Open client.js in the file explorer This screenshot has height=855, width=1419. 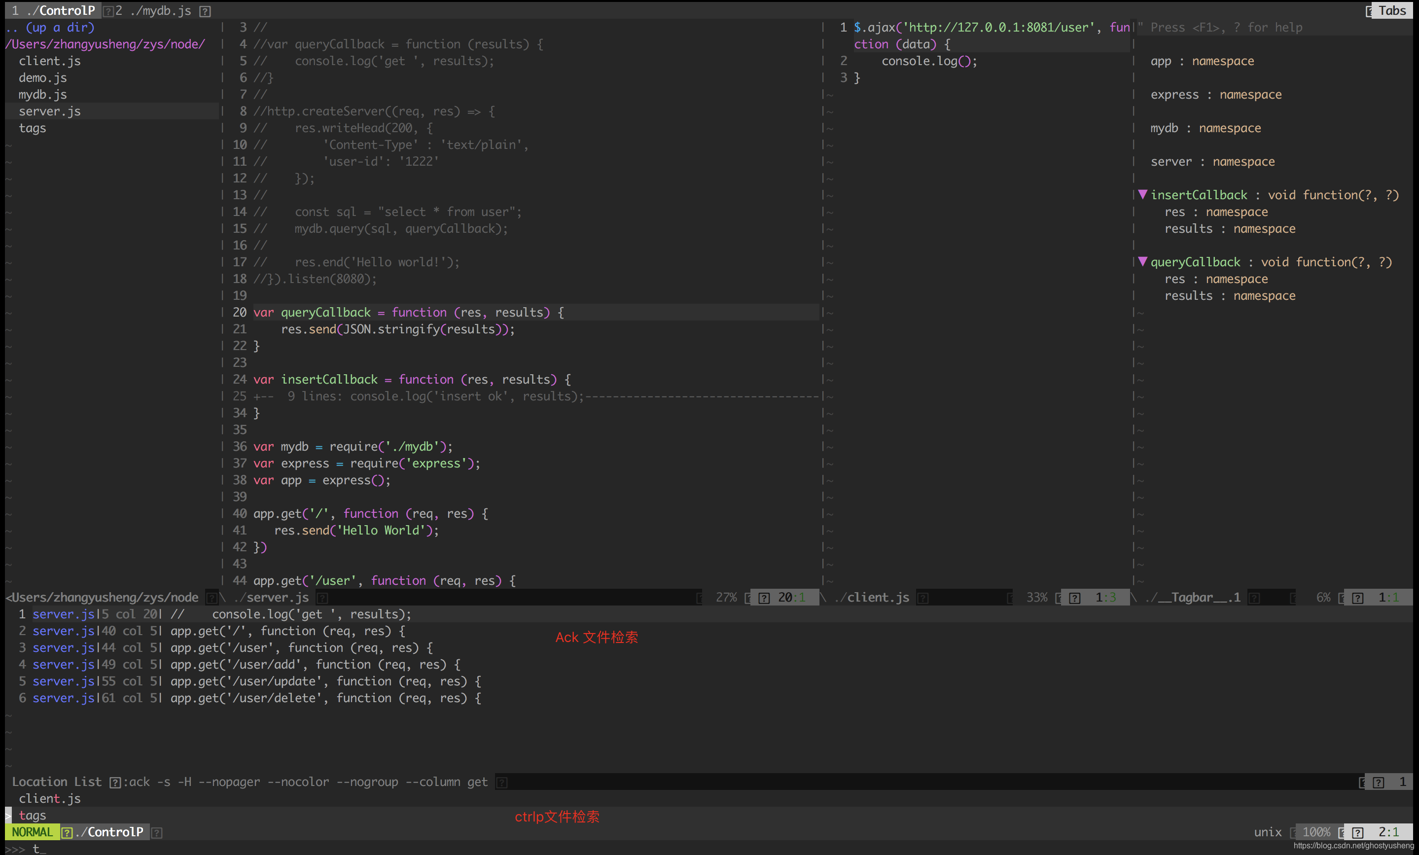tap(49, 61)
